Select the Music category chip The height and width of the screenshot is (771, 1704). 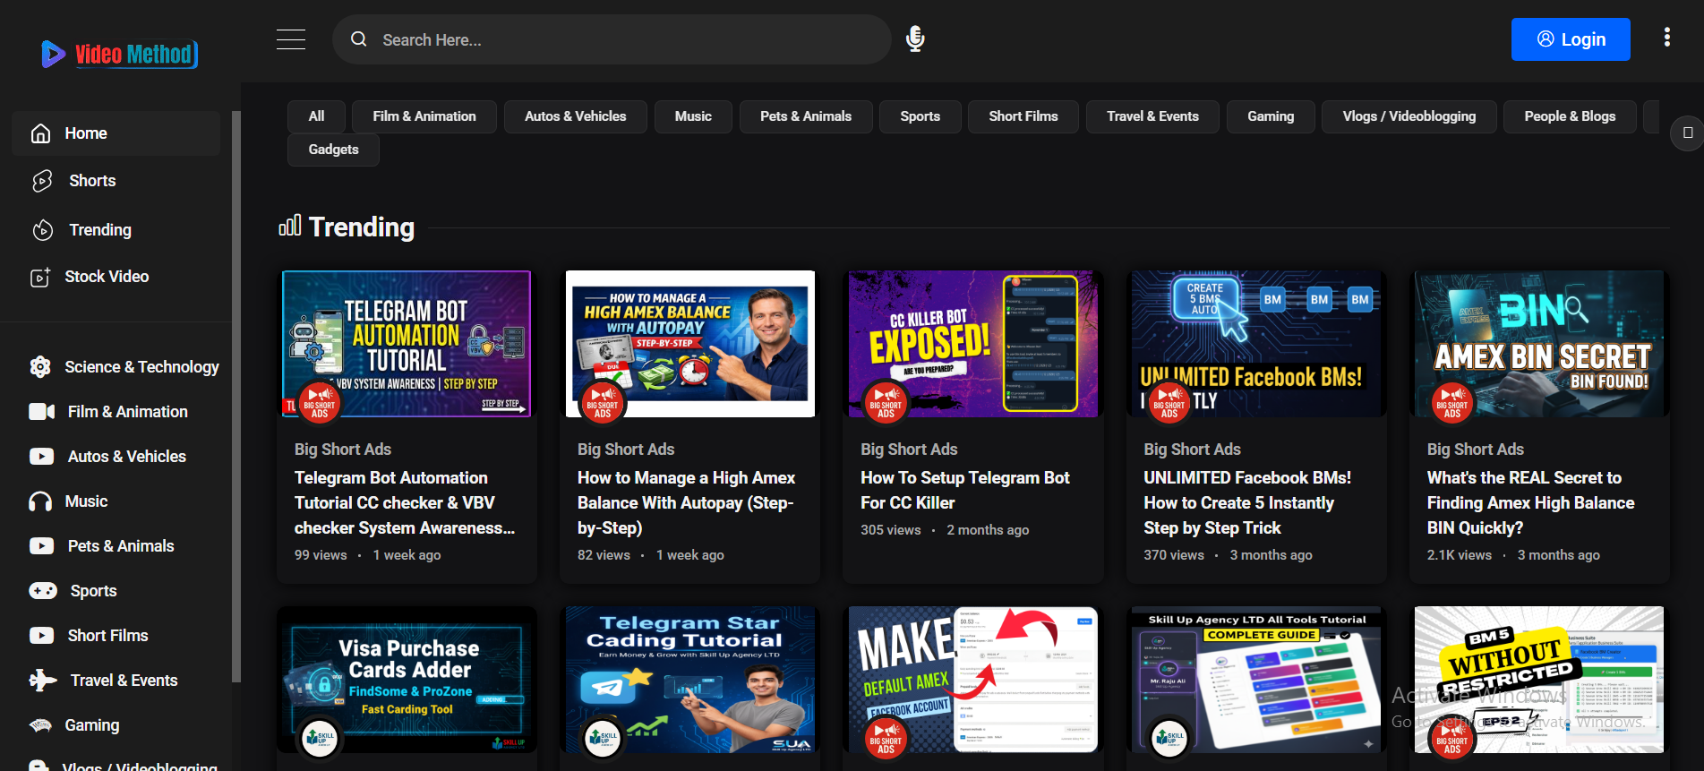(693, 116)
